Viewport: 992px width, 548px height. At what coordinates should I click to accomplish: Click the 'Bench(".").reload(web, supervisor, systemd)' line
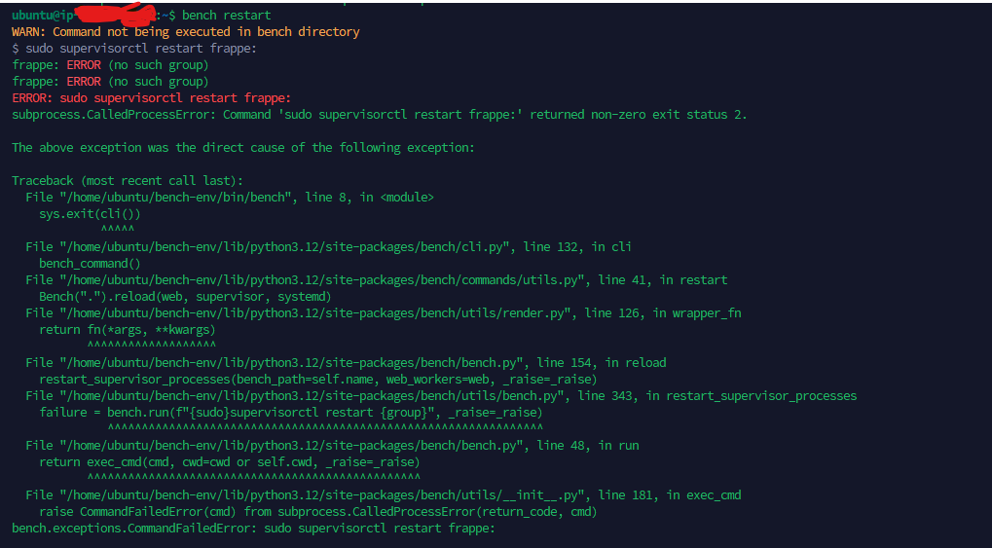click(185, 296)
